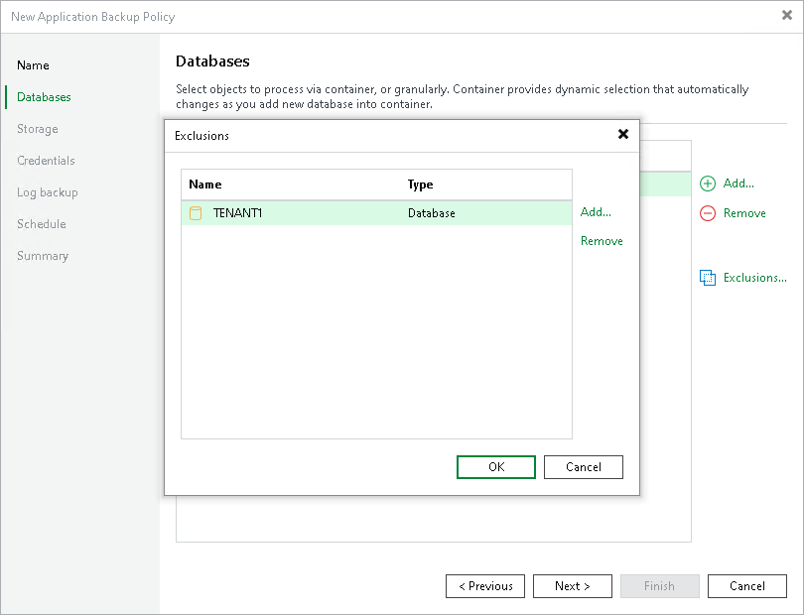This screenshot has height=615, width=804.
Task: Click the Name column header
Action: pyautogui.click(x=206, y=184)
